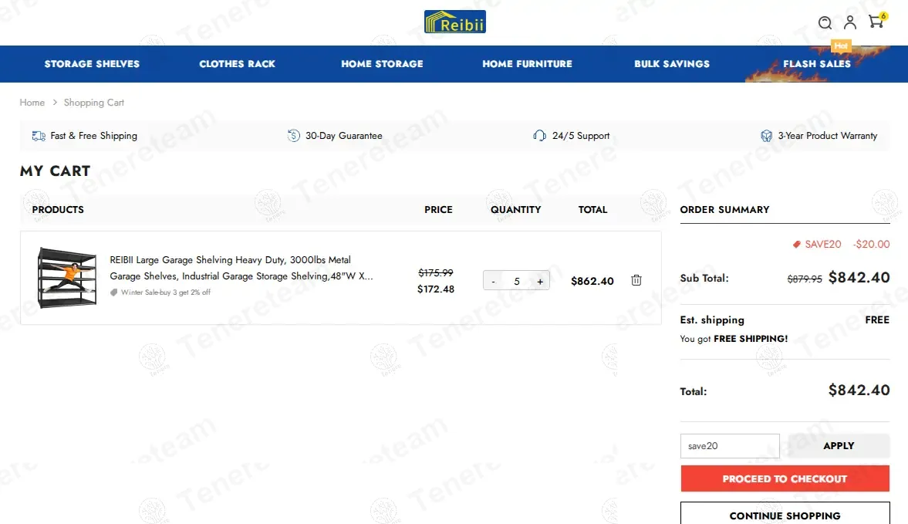Click the user account icon
This screenshot has height=524, width=908.
click(850, 22)
